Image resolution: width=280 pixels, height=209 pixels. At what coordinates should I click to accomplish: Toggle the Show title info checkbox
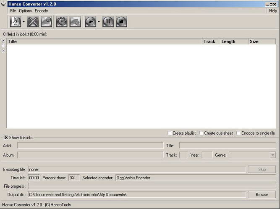6,138
